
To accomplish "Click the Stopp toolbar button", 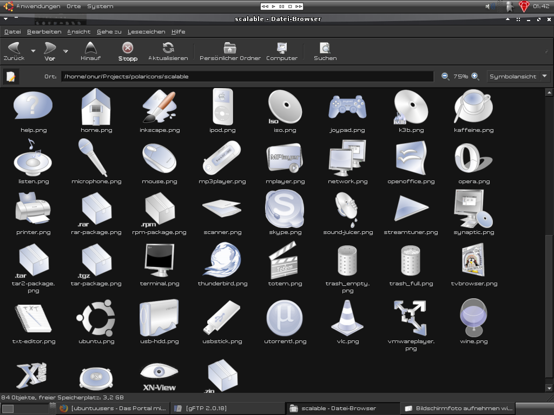I will point(128,51).
